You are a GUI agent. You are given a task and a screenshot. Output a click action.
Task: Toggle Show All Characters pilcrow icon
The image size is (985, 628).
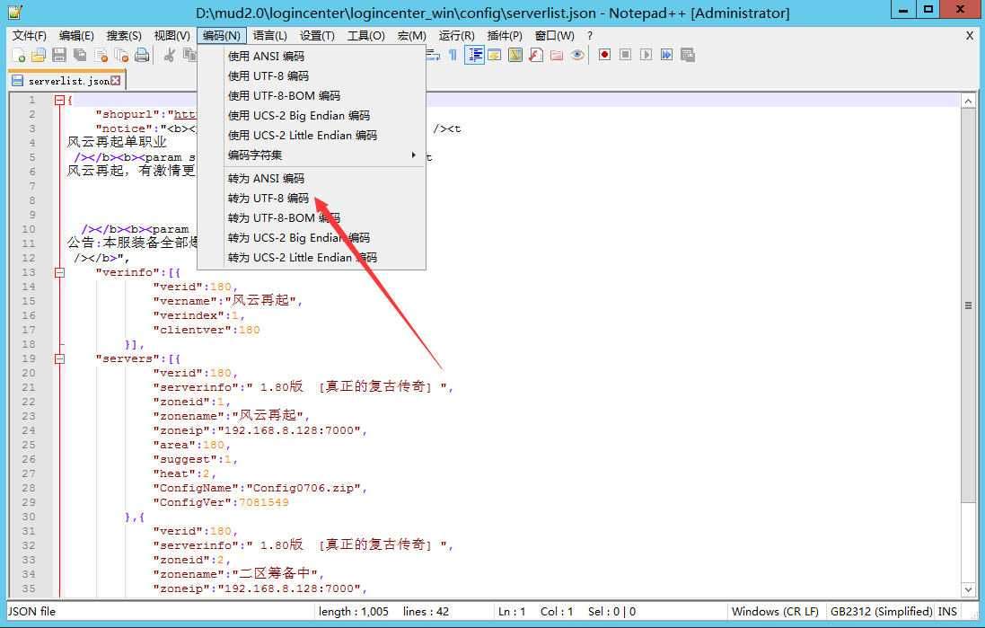tap(453, 55)
